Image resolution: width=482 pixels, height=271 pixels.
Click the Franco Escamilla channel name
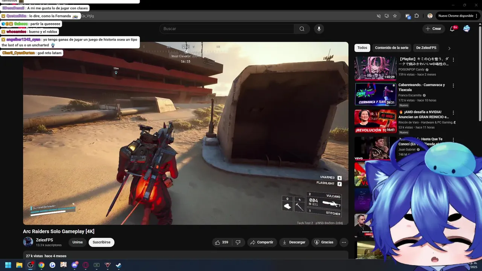point(410,96)
